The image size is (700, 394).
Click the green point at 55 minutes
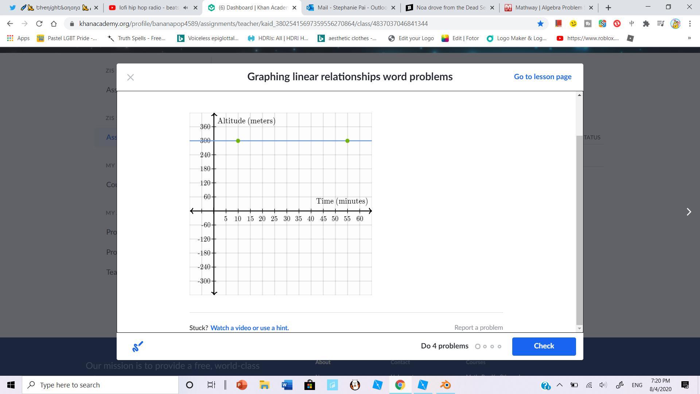coord(347,141)
